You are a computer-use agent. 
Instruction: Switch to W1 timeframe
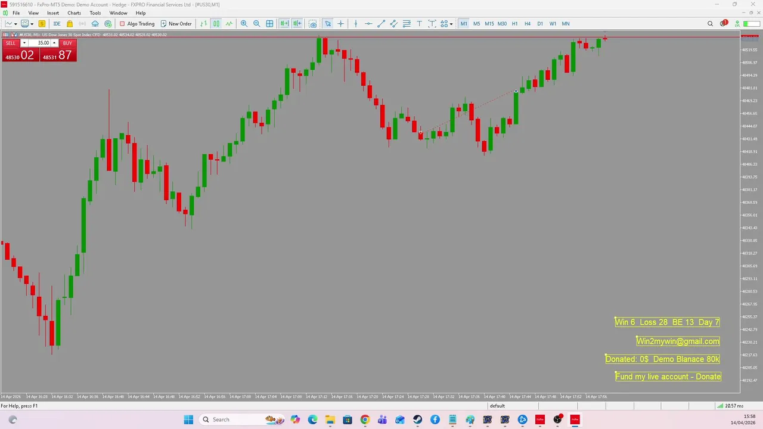click(553, 24)
